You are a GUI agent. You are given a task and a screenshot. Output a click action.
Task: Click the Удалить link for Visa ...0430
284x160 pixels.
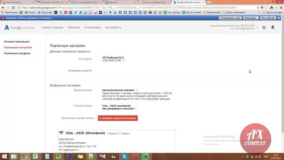125,133
